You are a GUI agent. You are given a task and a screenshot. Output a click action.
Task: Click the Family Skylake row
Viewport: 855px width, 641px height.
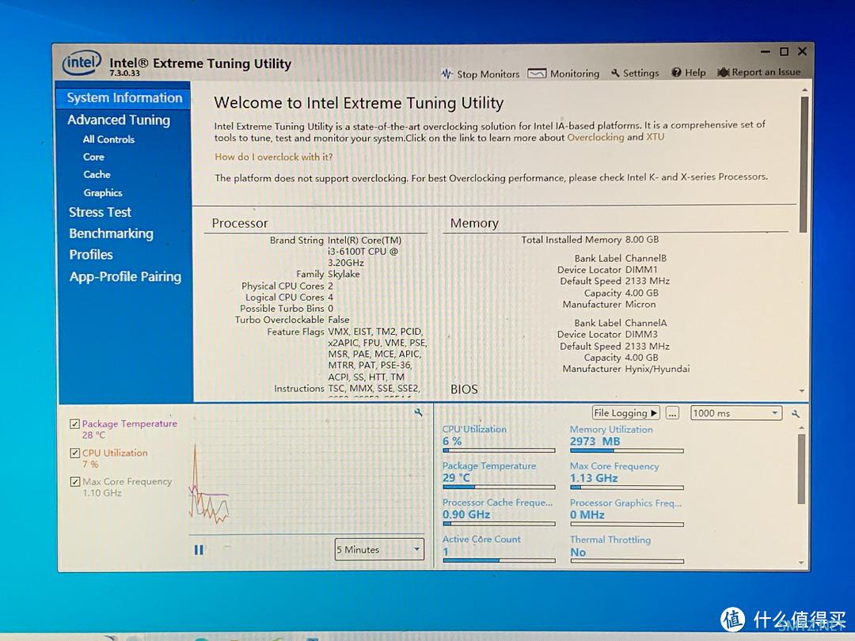point(328,274)
